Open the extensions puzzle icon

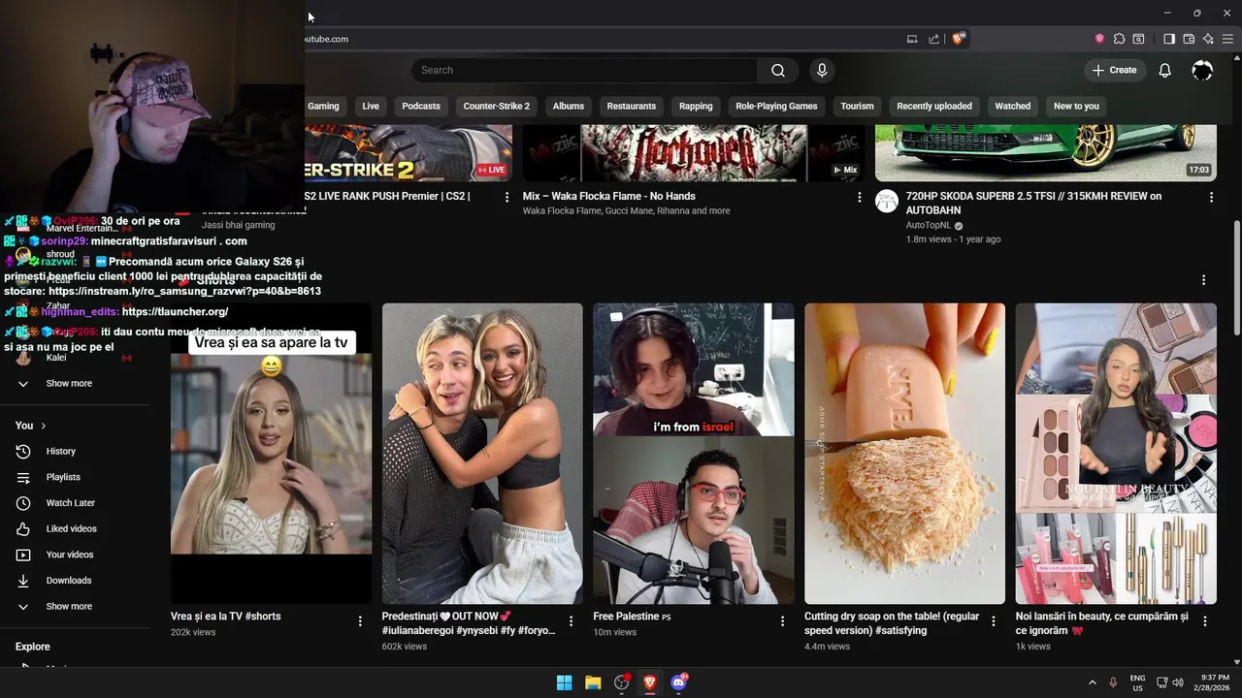tap(1119, 39)
